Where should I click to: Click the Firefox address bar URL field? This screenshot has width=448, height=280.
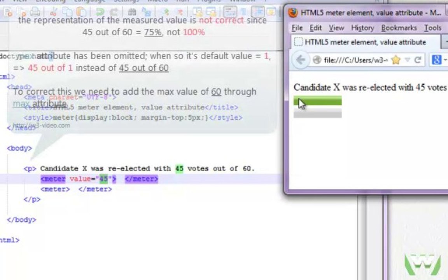[355, 60]
